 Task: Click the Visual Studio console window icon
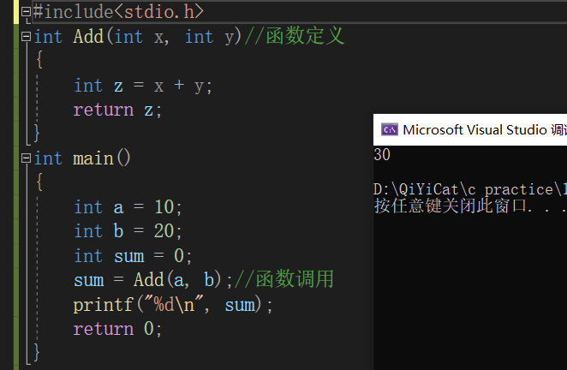pyautogui.click(x=390, y=129)
